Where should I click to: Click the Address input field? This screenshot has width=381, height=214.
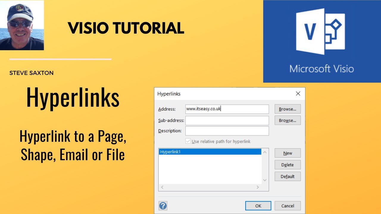pyautogui.click(x=227, y=109)
